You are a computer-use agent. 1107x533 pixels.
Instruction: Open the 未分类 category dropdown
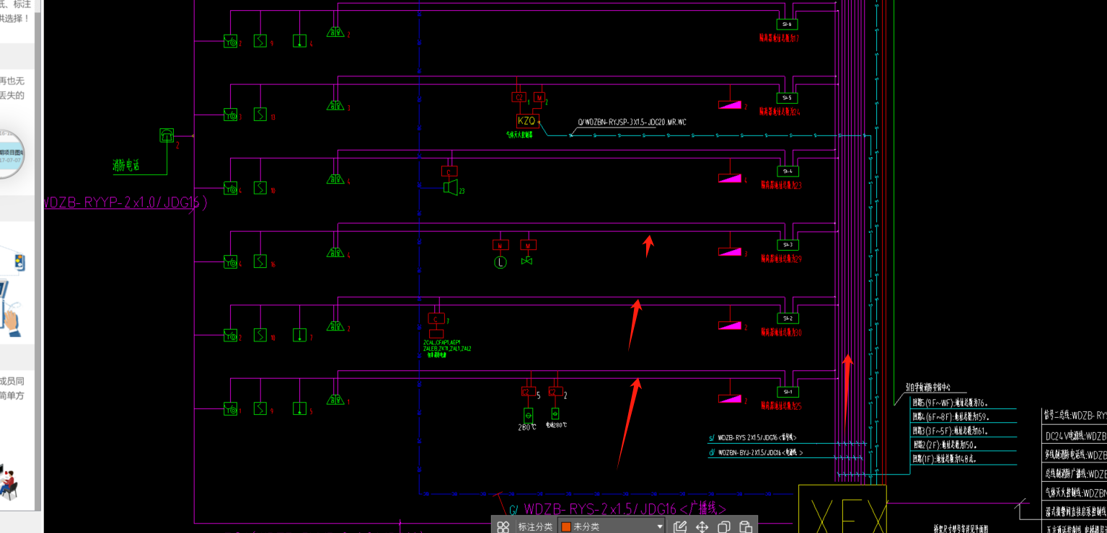pos(612,527)
